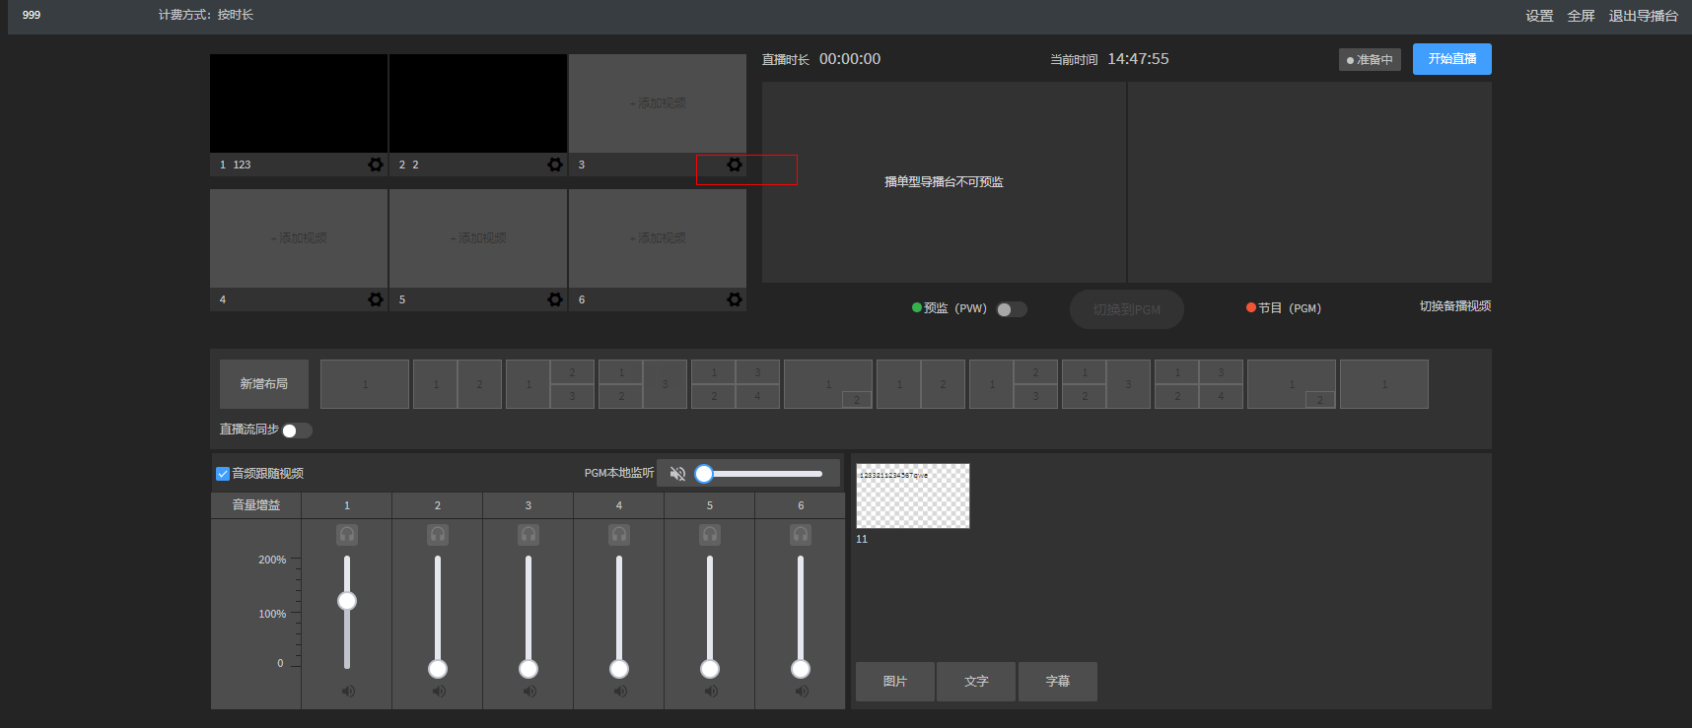Toggle the 预监 (PVW) preview switch
This screenshot has width=1692, height=728.
click(1011, 309)
